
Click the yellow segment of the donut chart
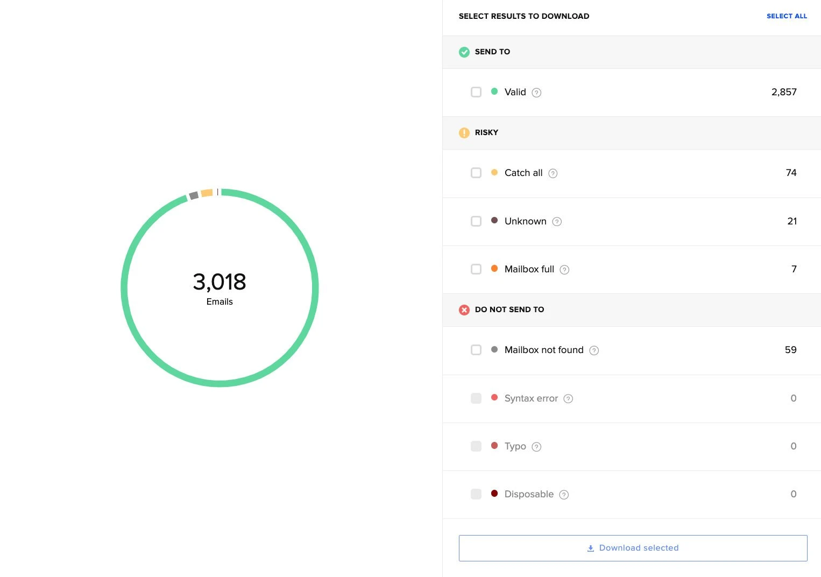click(207, 193)
